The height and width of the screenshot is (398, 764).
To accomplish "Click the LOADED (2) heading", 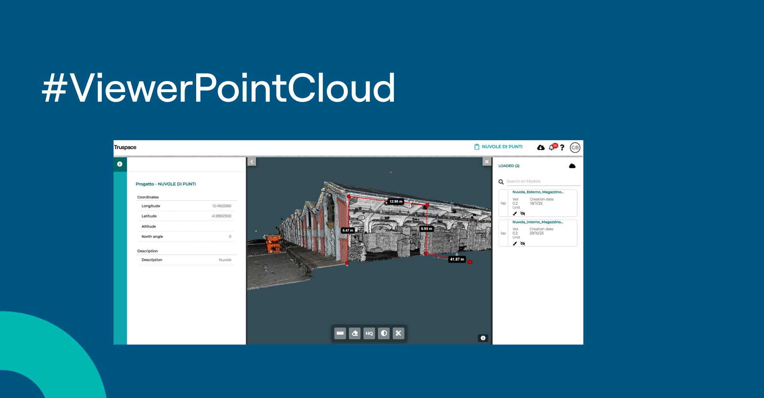I will [509, 166].
